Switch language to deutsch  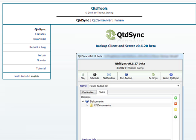25,76
